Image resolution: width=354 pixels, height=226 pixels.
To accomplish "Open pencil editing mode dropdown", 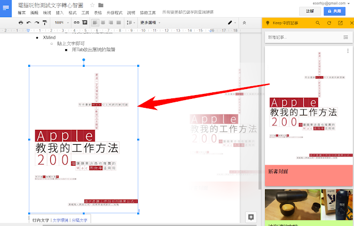I will point(232,23).
